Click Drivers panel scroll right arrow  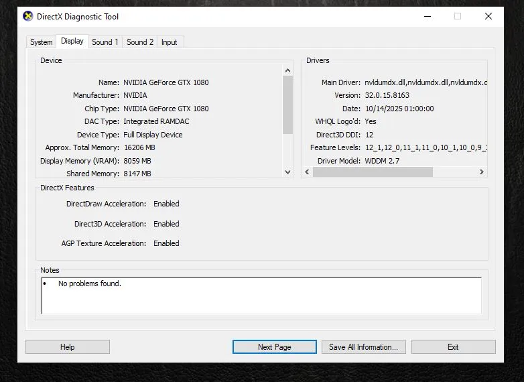coord(481,172)
